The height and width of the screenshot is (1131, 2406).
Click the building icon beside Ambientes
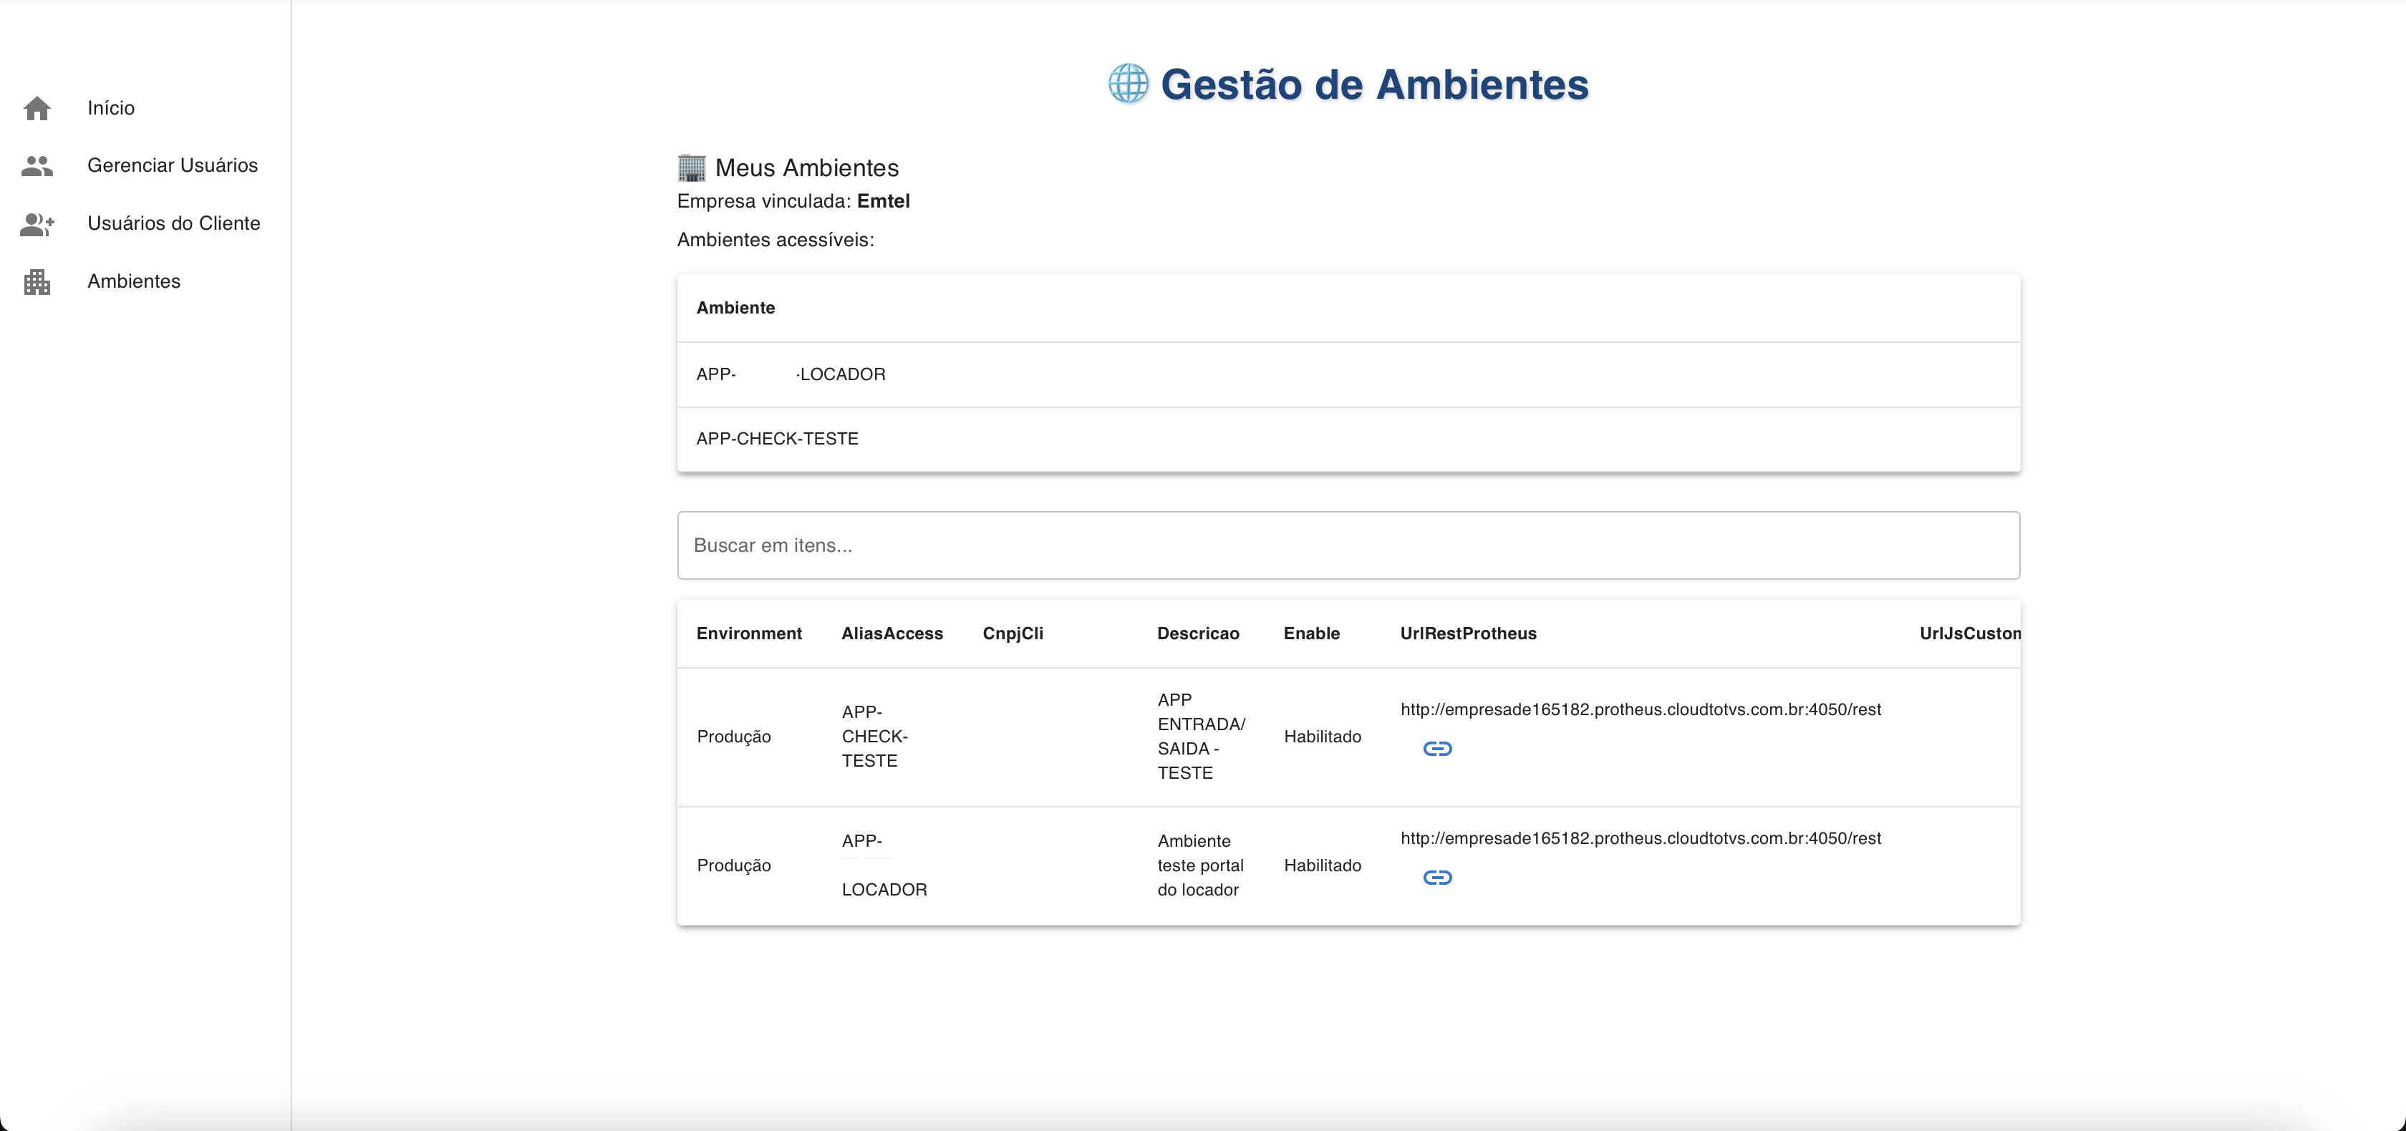(x=37, y=282)
